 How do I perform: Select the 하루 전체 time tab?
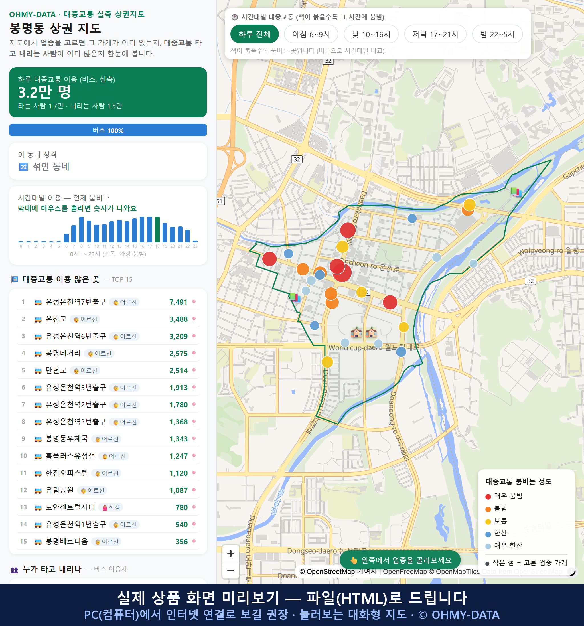point(254,34)
